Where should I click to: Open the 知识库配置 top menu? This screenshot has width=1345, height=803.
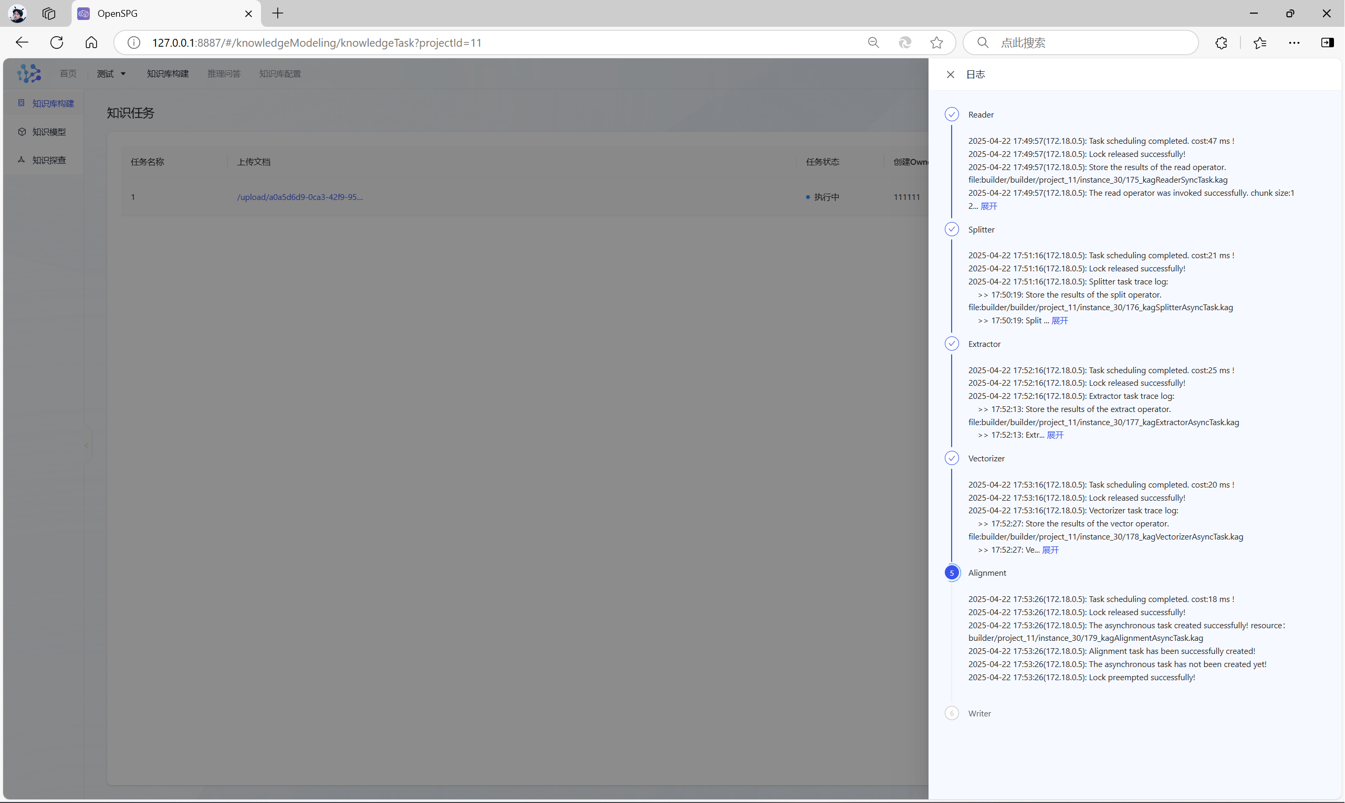click(279, 73)
